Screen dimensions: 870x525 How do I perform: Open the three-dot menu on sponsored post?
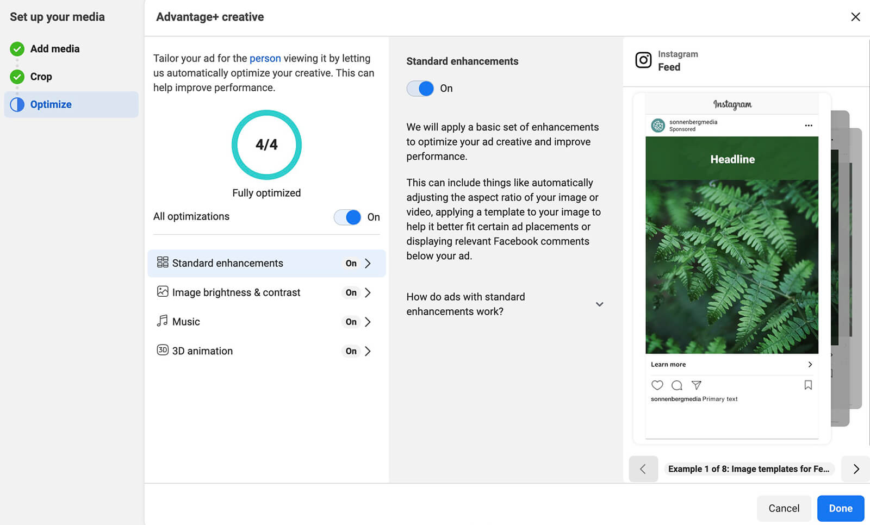point(809,126)
